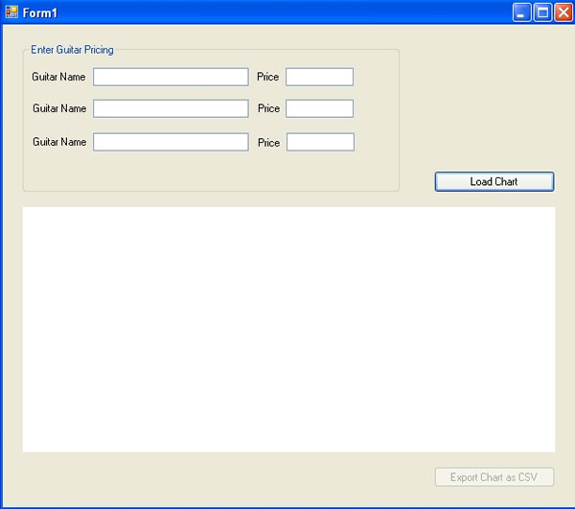
Task: Click the Enter Guitar Pricing group label
Action: pyautogui.click(x=72, y=50)
